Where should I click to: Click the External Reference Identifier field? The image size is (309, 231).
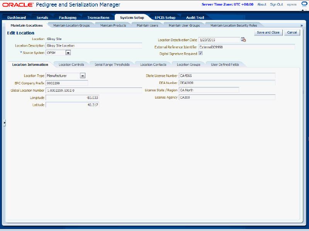(x=247, y=47)
